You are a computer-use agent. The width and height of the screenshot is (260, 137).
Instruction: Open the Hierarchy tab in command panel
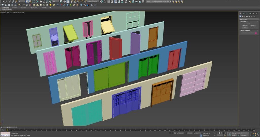(x=247, y=13)
